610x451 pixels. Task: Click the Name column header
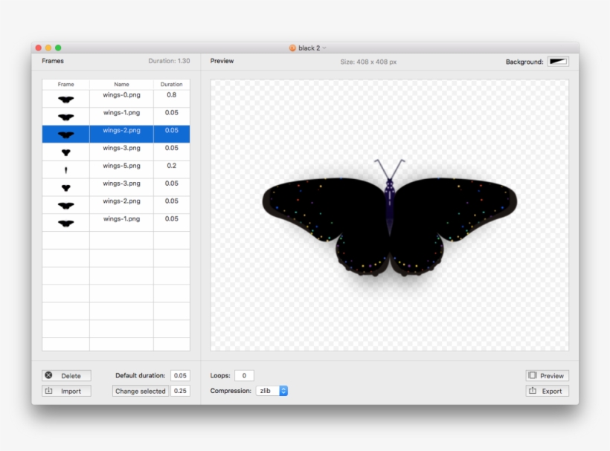pos(121,84)
